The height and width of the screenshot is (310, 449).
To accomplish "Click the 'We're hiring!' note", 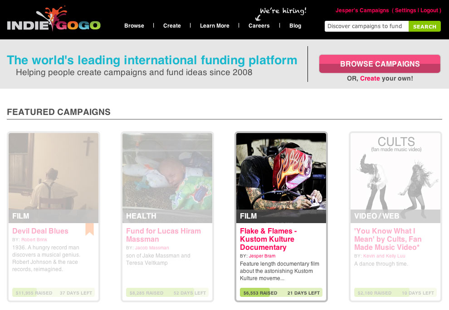I will pyautogui.click(x=283, y=11).
